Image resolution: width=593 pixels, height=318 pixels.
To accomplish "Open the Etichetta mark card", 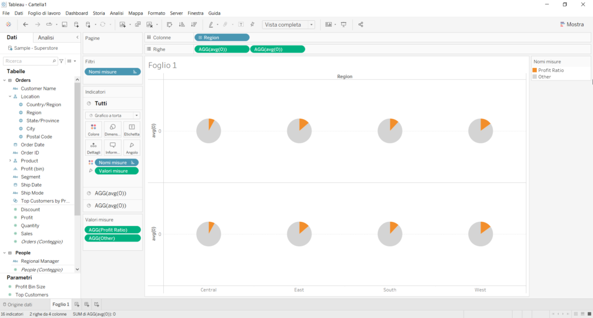I will [x=131, y=129].
